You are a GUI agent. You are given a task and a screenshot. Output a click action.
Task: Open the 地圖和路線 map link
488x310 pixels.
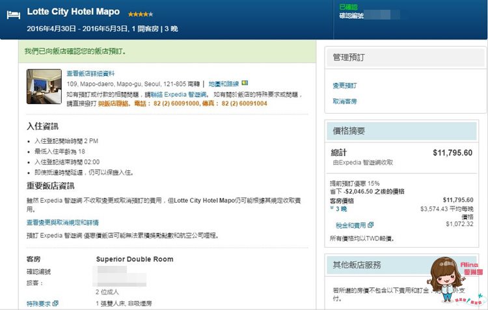point(223,84)
